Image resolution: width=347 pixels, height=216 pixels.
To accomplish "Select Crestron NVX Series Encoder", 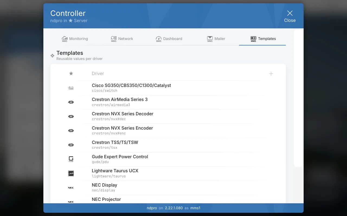I will pyautogui.click(x=168, y=131).
